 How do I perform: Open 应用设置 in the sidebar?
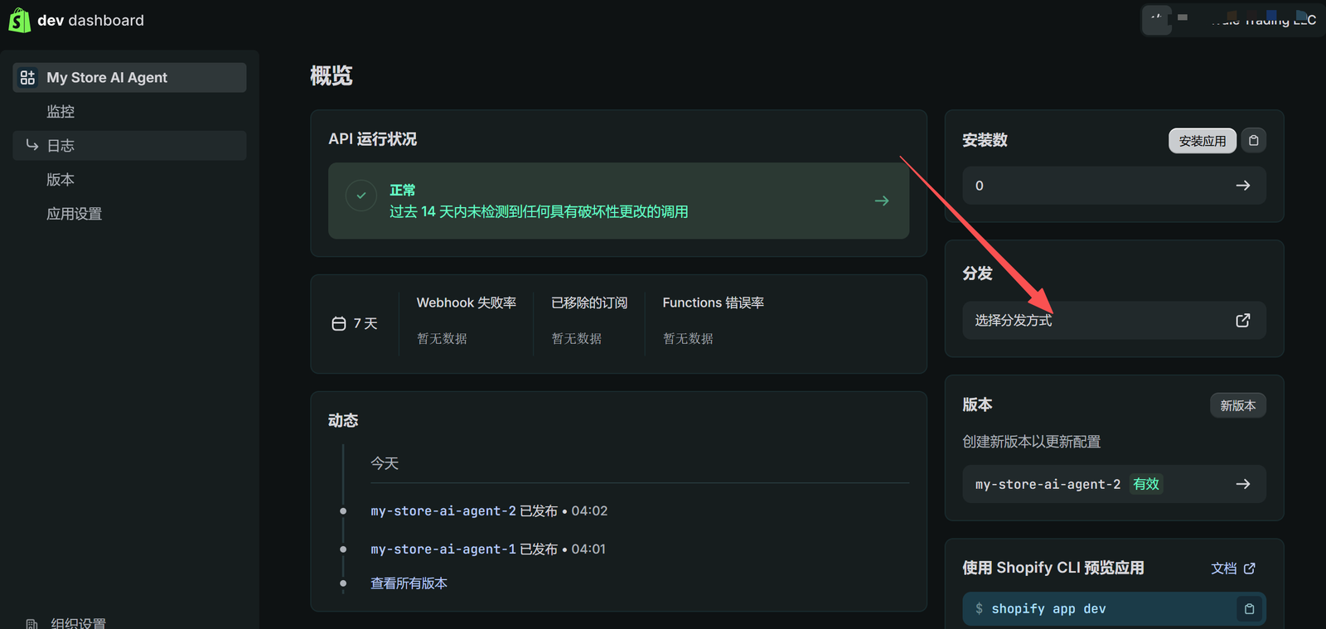74,214
